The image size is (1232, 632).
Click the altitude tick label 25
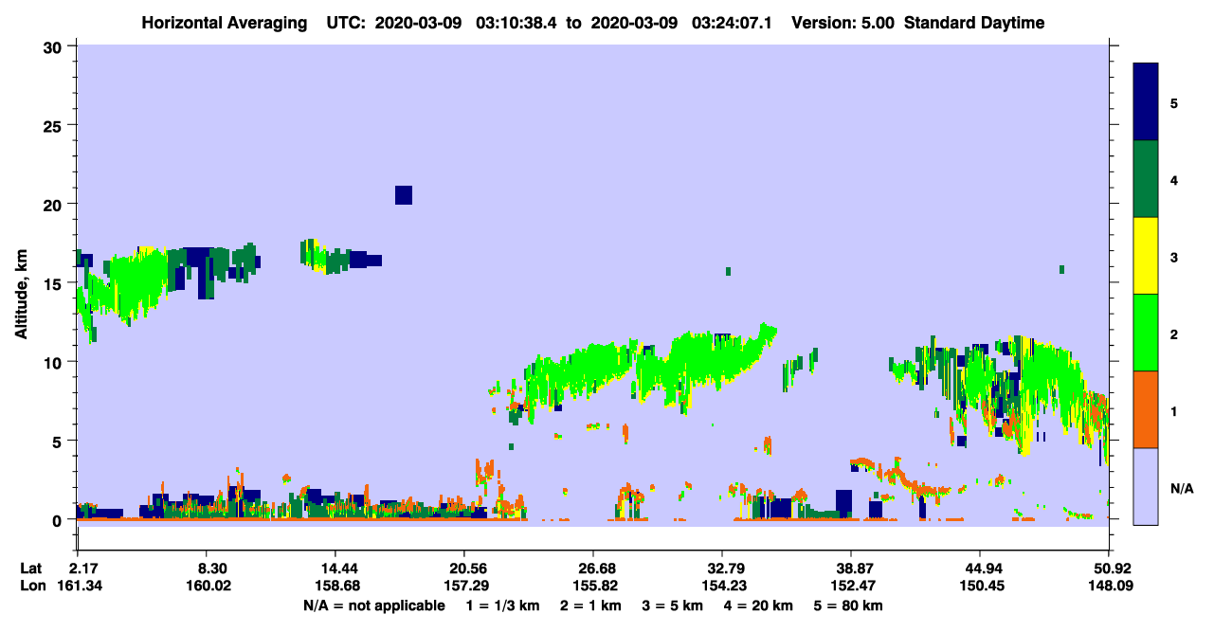tap(55, 125)
